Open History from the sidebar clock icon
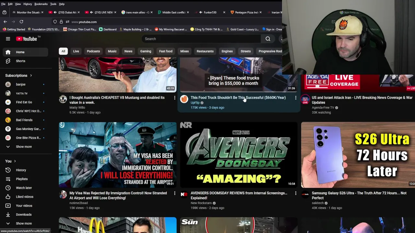415x233 pixels. pos(8,170)
